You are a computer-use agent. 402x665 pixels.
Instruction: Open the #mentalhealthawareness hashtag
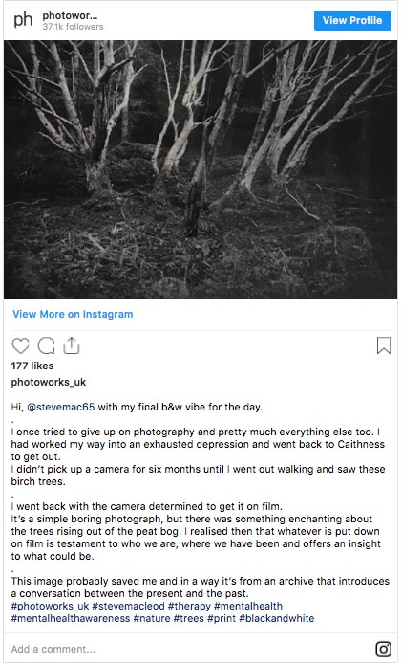tap(71, 618)
